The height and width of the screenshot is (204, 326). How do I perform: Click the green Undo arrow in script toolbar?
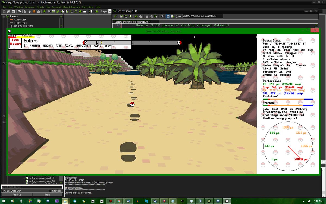pos(136,16)
